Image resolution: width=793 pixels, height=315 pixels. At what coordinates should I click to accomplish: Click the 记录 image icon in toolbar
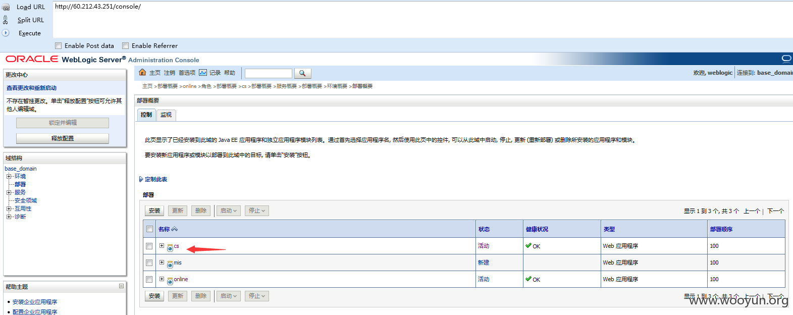(203, 73)
